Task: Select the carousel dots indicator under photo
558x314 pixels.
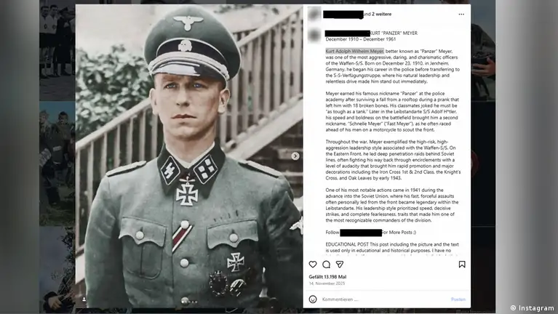Action: (189, 302)
